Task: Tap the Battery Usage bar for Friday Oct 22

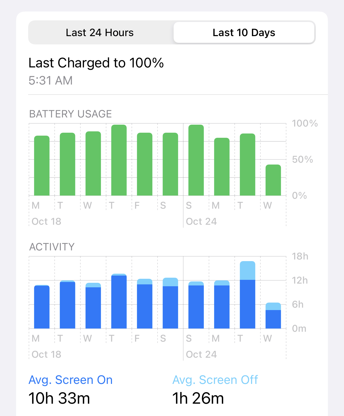Action: 145,164
